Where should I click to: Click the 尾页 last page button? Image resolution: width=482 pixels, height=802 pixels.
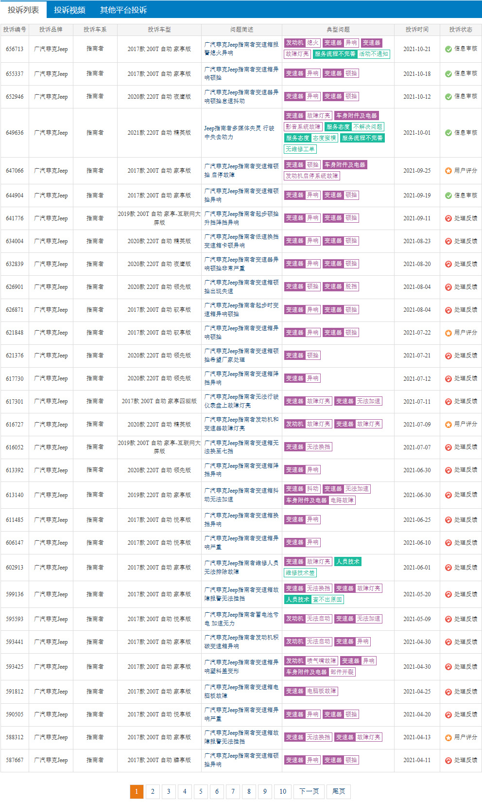click(x=339, y=791)
